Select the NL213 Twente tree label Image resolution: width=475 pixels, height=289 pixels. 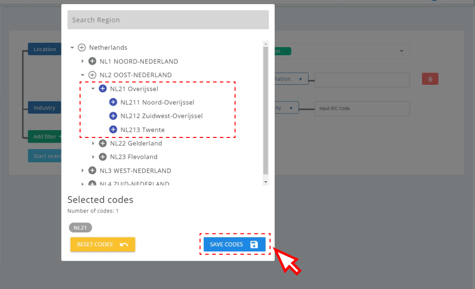click(142, 130)
